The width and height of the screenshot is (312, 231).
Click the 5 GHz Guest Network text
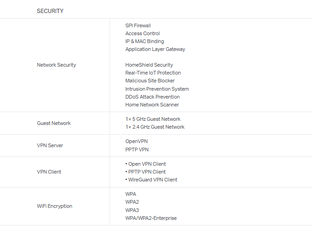pos(153,119)
